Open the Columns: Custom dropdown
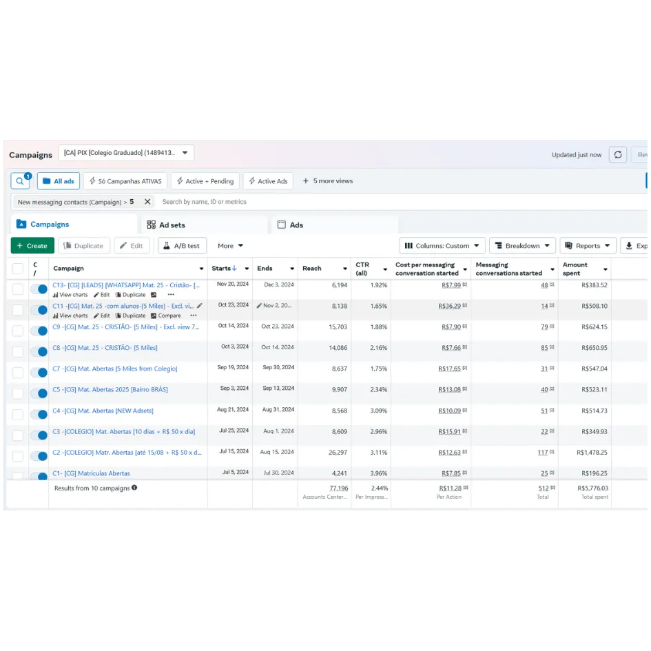This screenshot has height=651, width=651. [442, 246]
